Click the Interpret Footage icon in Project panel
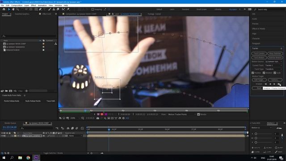286x161 pixels. (x=2, y=91)
